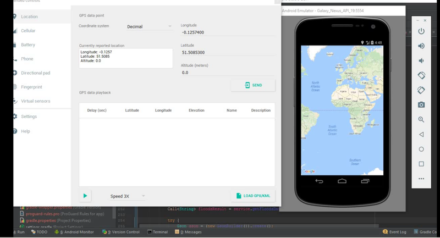This screenshot has height=238, width=440.
Task: Click the LOAD GPX/KML button
Action: (253, 196)
